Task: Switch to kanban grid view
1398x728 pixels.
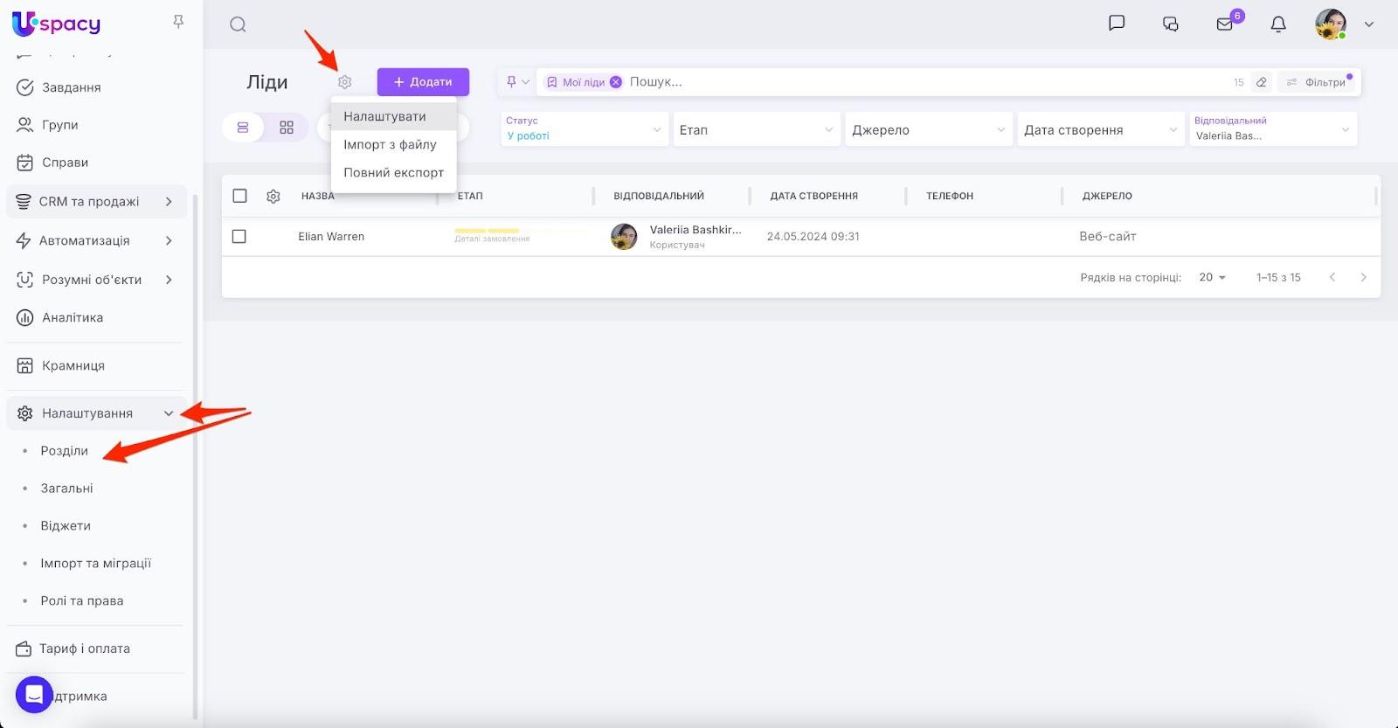Action: [287, 128]
